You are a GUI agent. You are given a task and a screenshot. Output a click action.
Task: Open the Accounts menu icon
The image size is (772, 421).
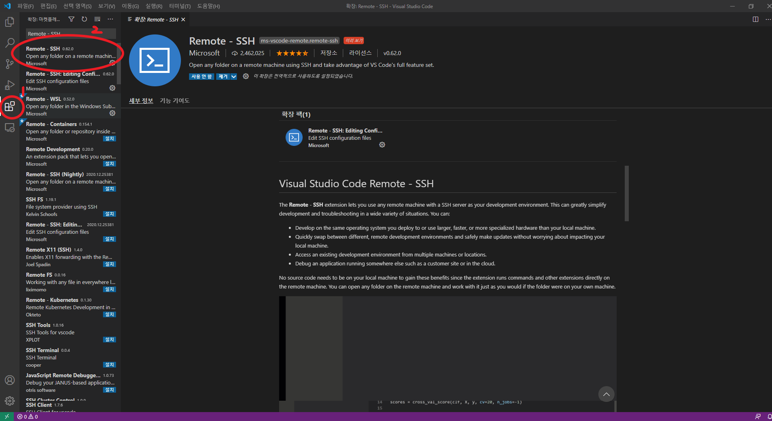pyautogui.click(x=9, y=380)
